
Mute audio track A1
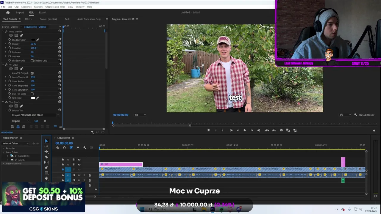point(79,175)
